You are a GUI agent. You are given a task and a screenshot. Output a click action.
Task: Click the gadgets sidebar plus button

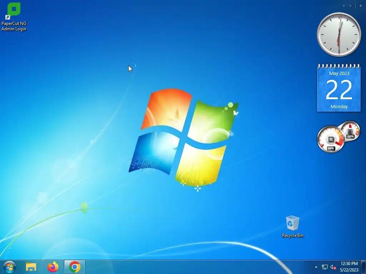360,6
